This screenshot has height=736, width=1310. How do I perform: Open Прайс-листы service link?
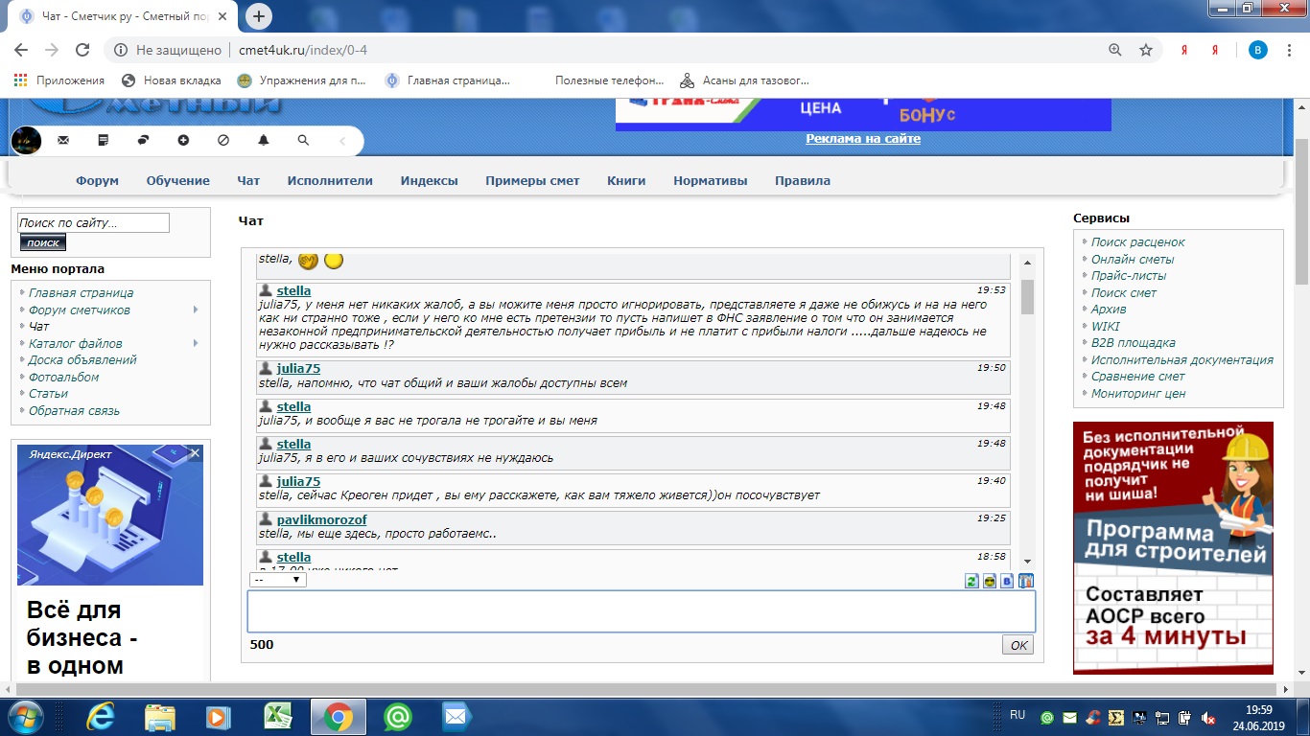[1129, 276]
